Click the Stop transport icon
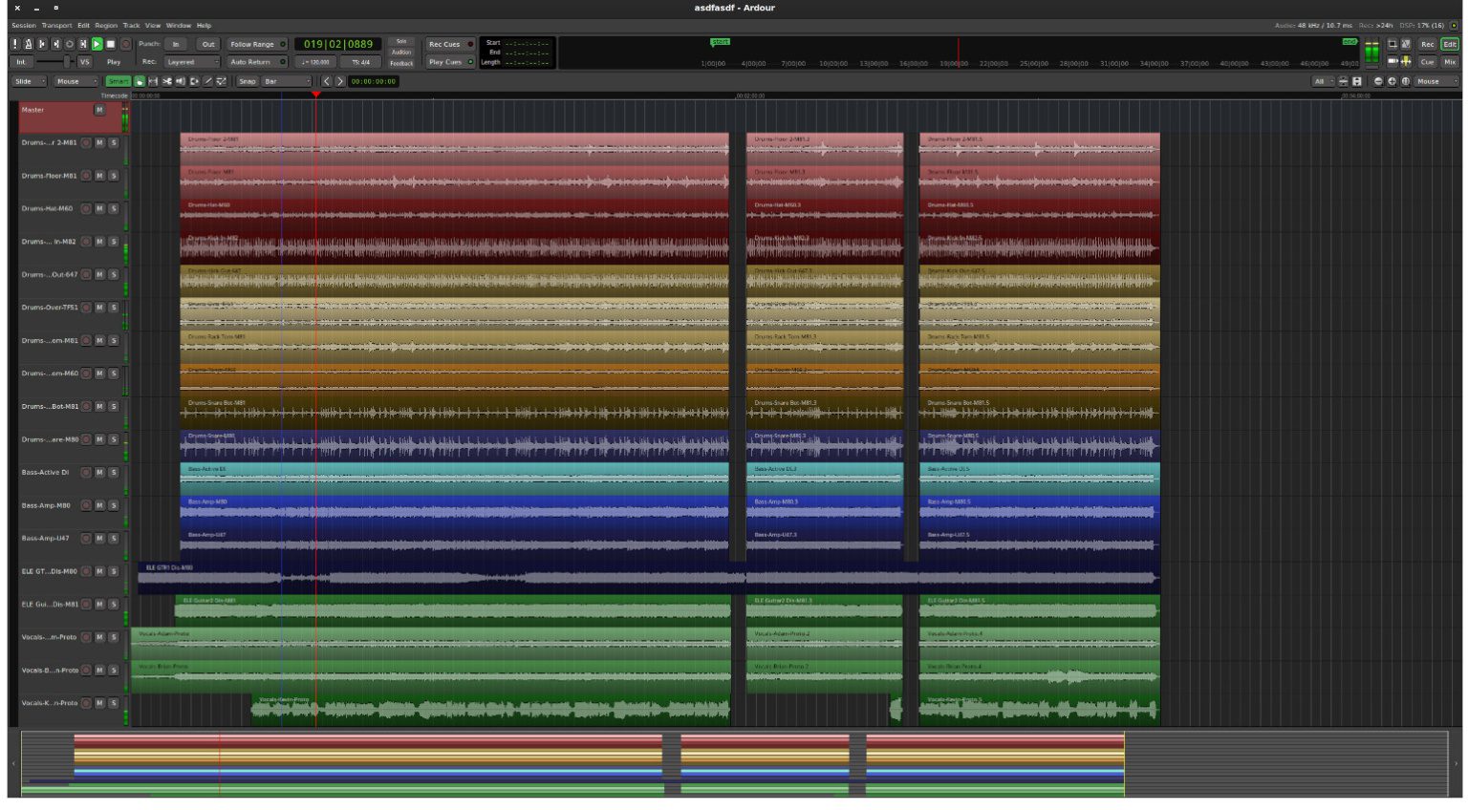The width and height of the screenshot is (1468, 810). coord(110,44)
